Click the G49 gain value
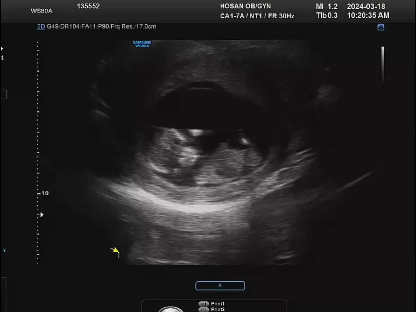The width and height of the screenshot is (416, 312). tap(53, 27)
